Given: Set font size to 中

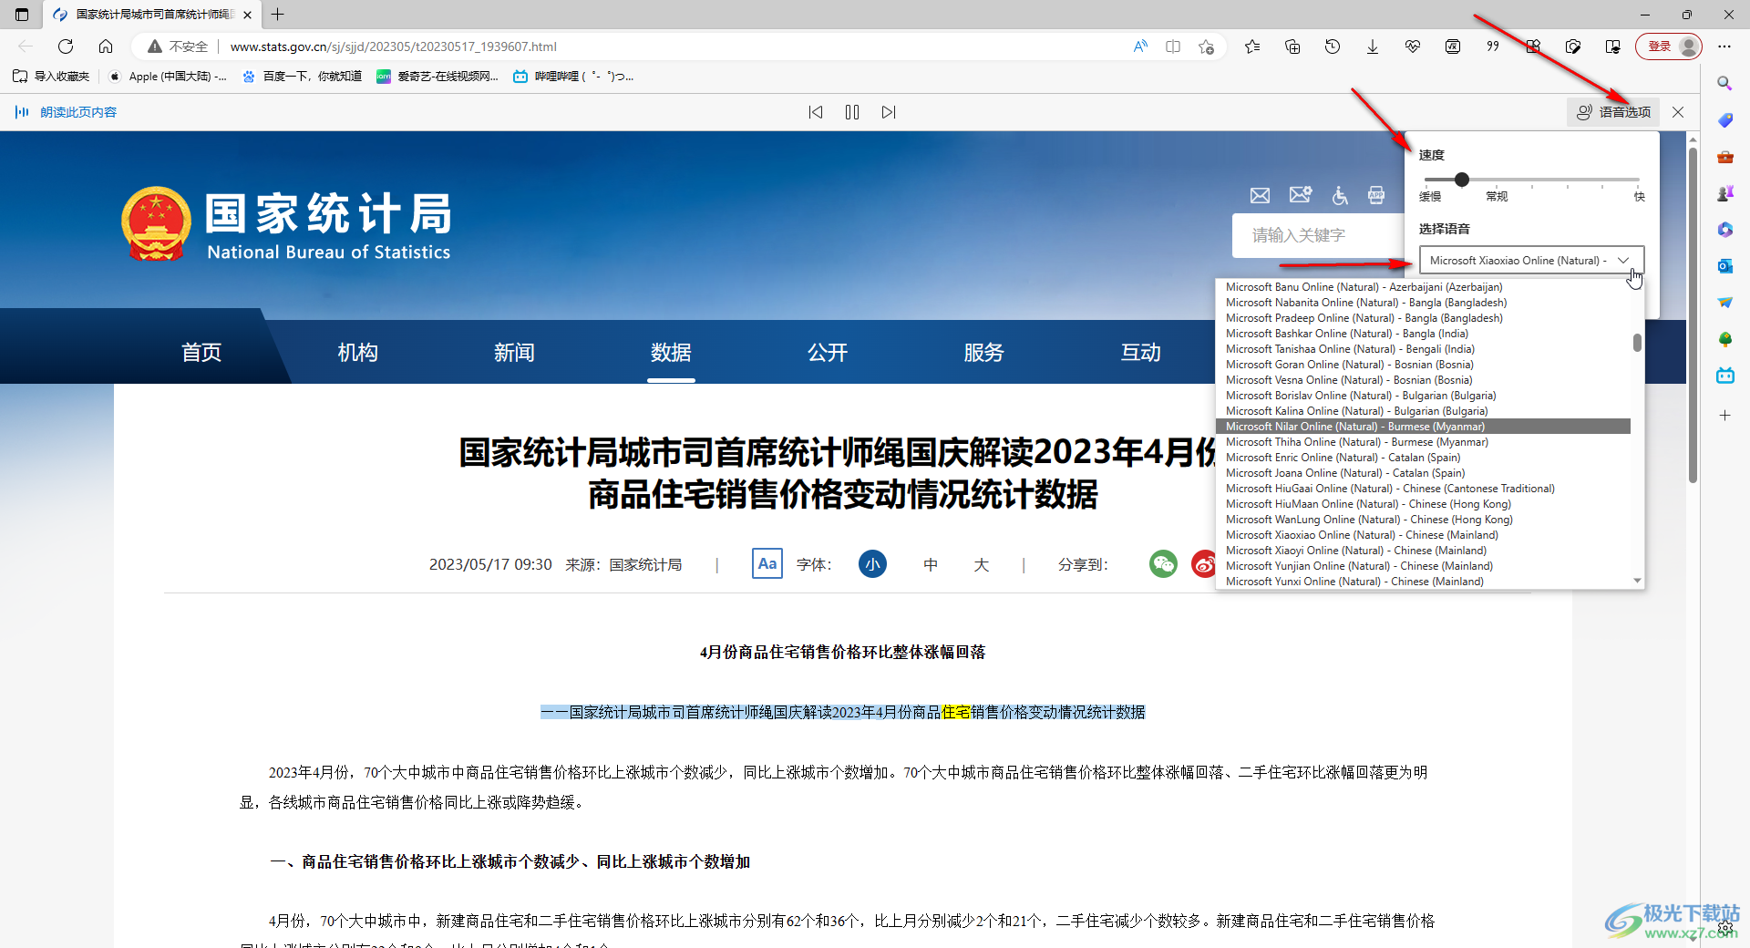Looking at the screenshot, I should pyautogui.click(x=931, y=564).
